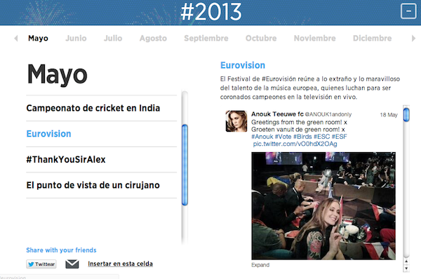This screenshot has height=279, width=421.
Task: Go to previous months with left arrow
Action: (16, 39)
